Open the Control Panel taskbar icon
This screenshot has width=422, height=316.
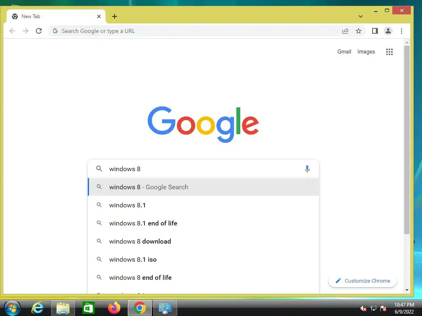(x=165, y=308)
